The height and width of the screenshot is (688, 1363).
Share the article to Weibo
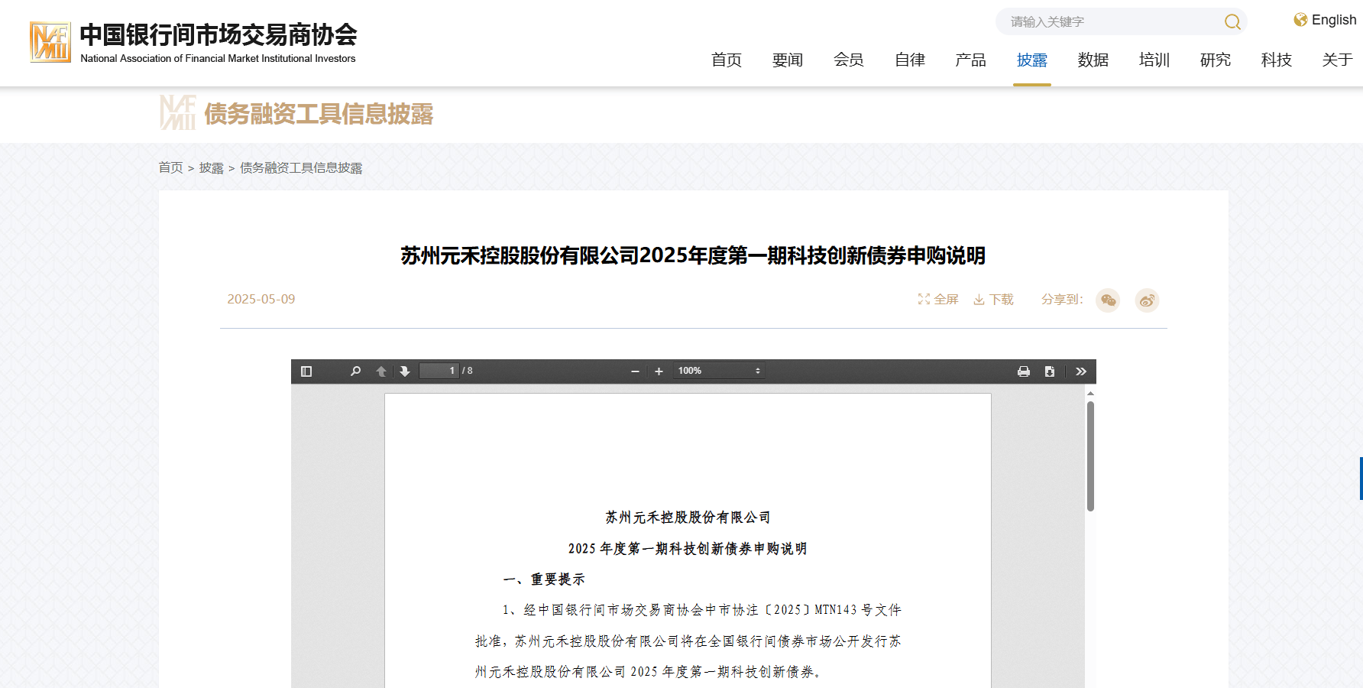pyautogui.click(x=1147, y=300)
